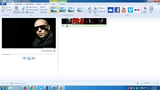This screenshot has height=90, width=160.
Task: Click the preview seek slider handle
Action: tap(9, 54)
